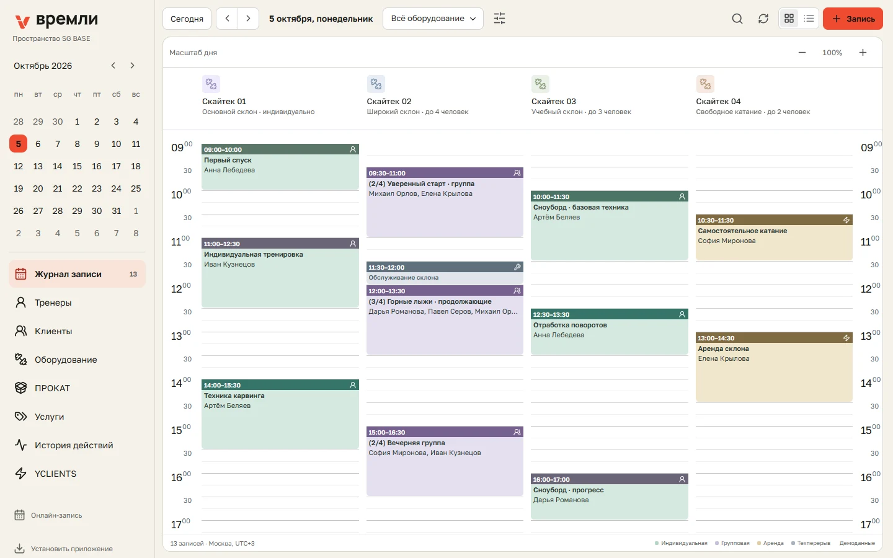Open the Первый спуск booking
This screenshot has width=893, height=558.
(x=280, y=167)
